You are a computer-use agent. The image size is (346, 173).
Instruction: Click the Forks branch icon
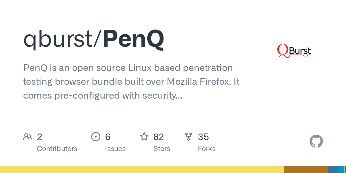click(189, 137)
